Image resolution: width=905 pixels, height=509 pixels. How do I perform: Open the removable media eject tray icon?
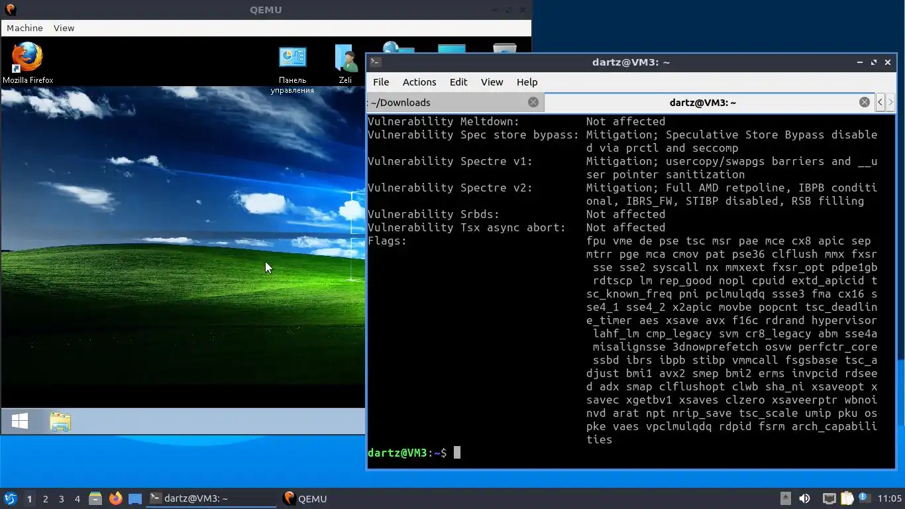click(785, 498)
